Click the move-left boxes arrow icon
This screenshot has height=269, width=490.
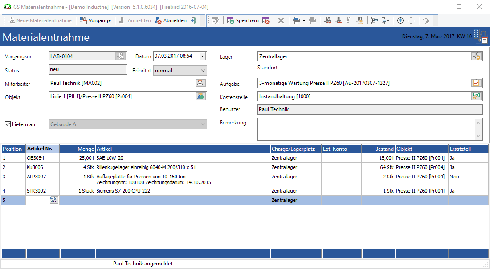[374, 20]
